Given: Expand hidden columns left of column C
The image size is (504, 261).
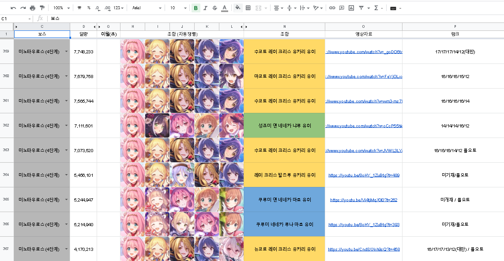Looking at the screenshot, I should click(16, 26).
